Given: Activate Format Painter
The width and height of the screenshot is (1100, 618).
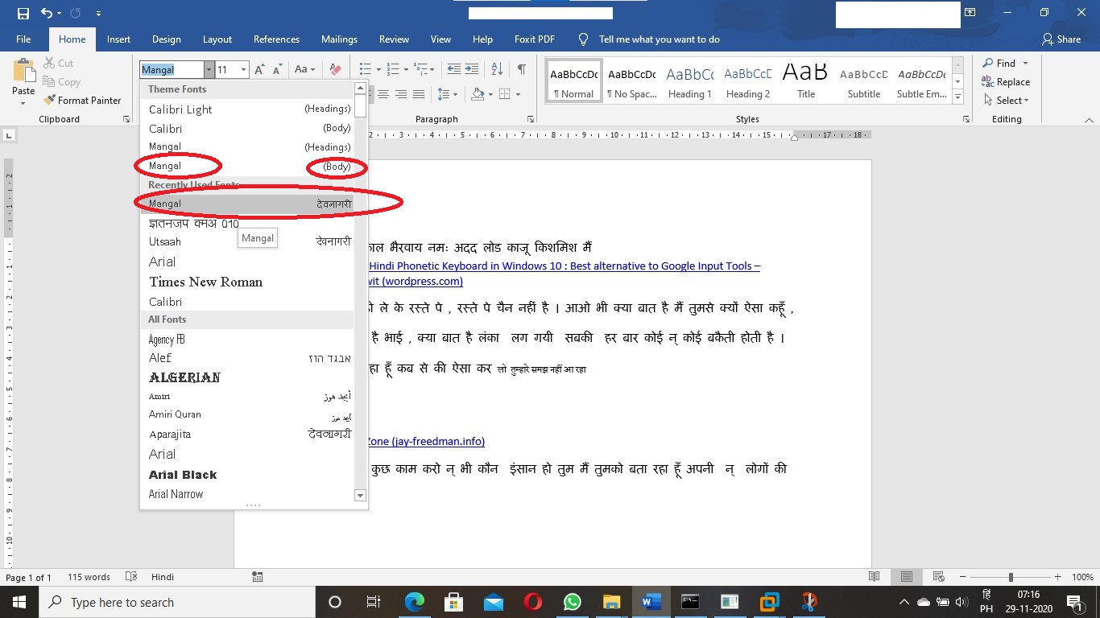Looking at the screenshot, I should coord(82,100).
